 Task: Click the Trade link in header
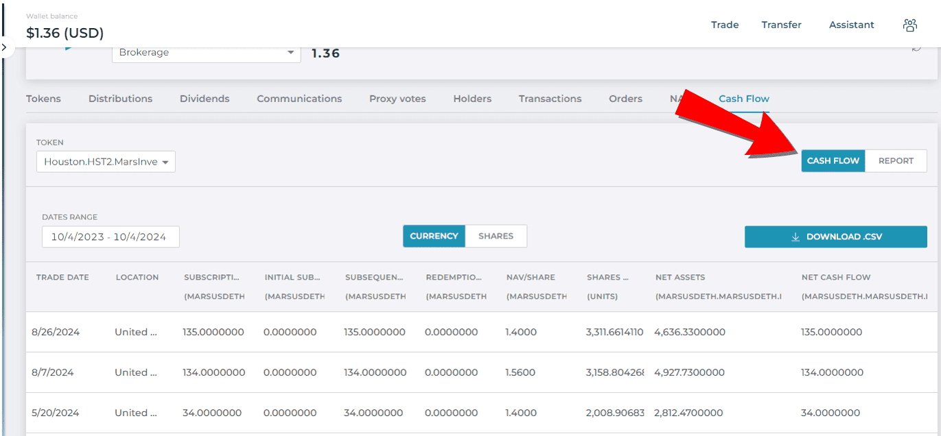[725, 25]
